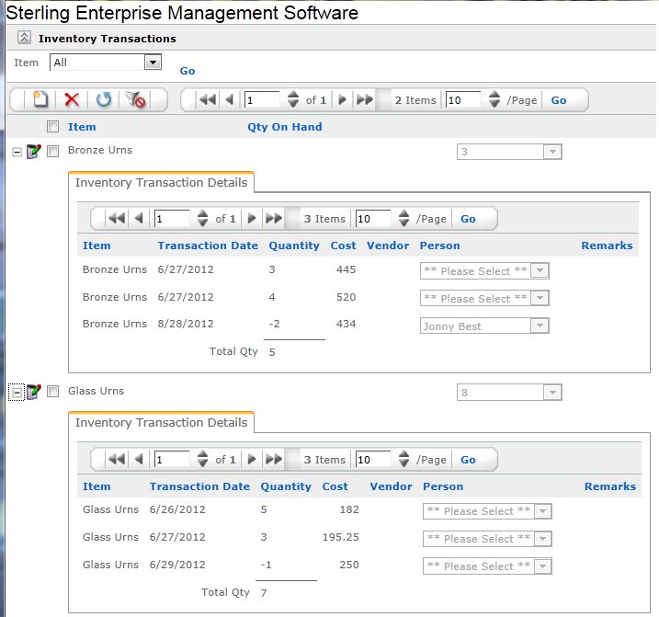Sort Glass Urns details by Person
659x617 pixels.
click(443, 486)
